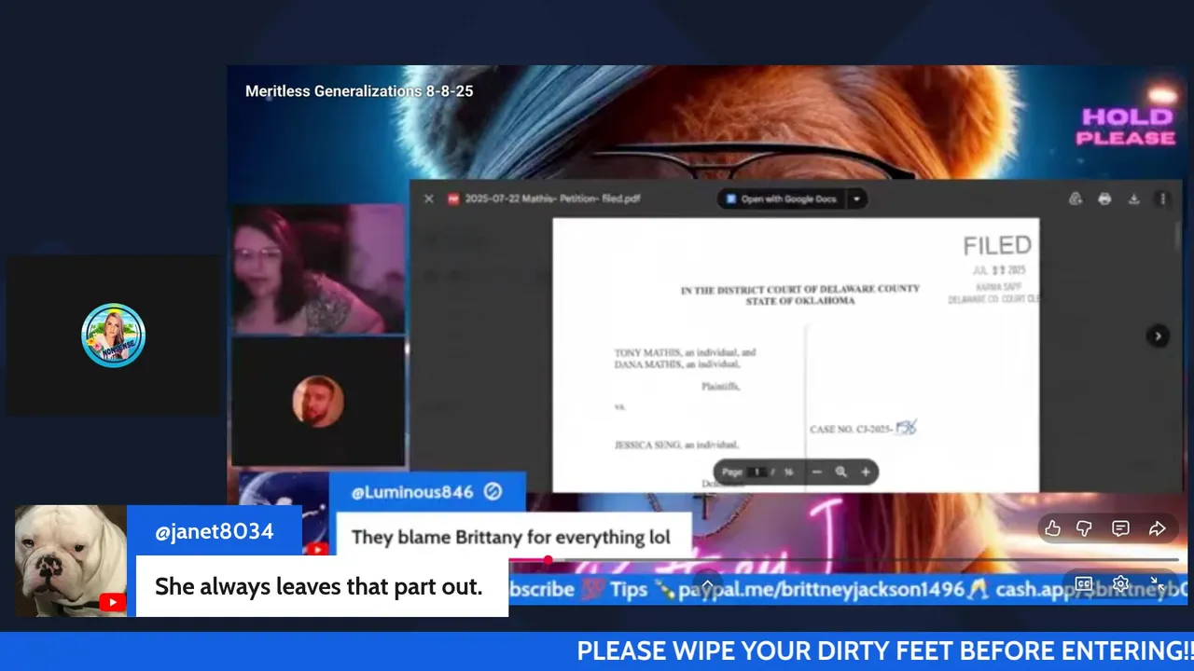Click the 'JESSICA SENG, an individual' line
This screenshot has height=671, width=1194.
point(676,445)
